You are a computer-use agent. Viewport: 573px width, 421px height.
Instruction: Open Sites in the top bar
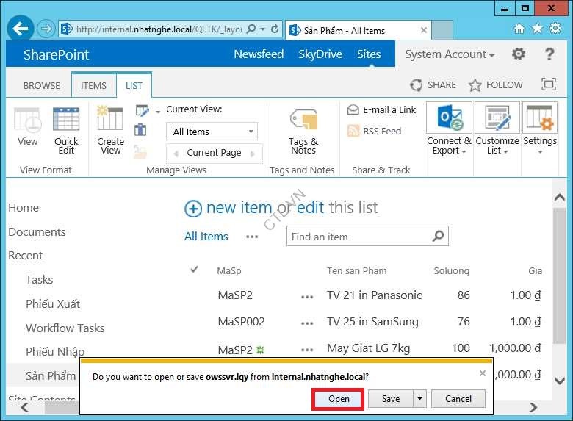coord(369,54)
